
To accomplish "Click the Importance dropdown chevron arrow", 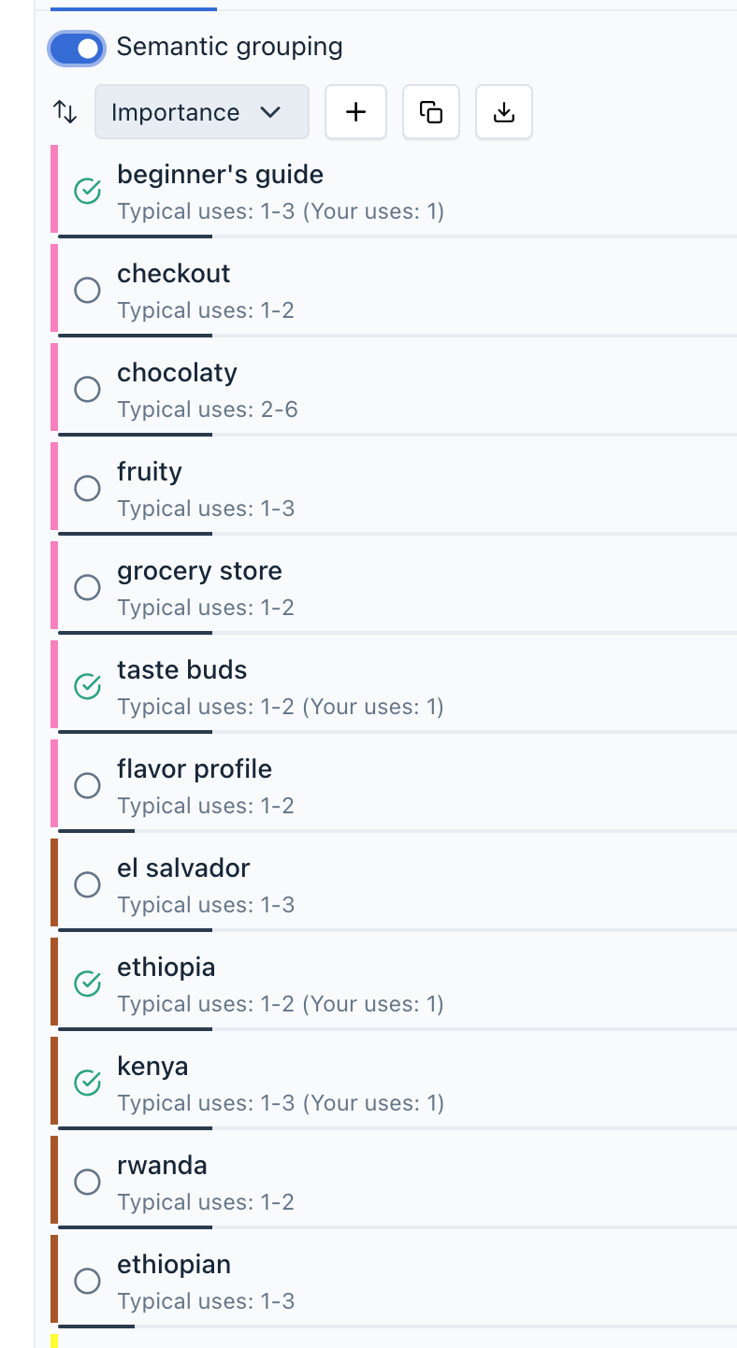I will click(270, 112).
